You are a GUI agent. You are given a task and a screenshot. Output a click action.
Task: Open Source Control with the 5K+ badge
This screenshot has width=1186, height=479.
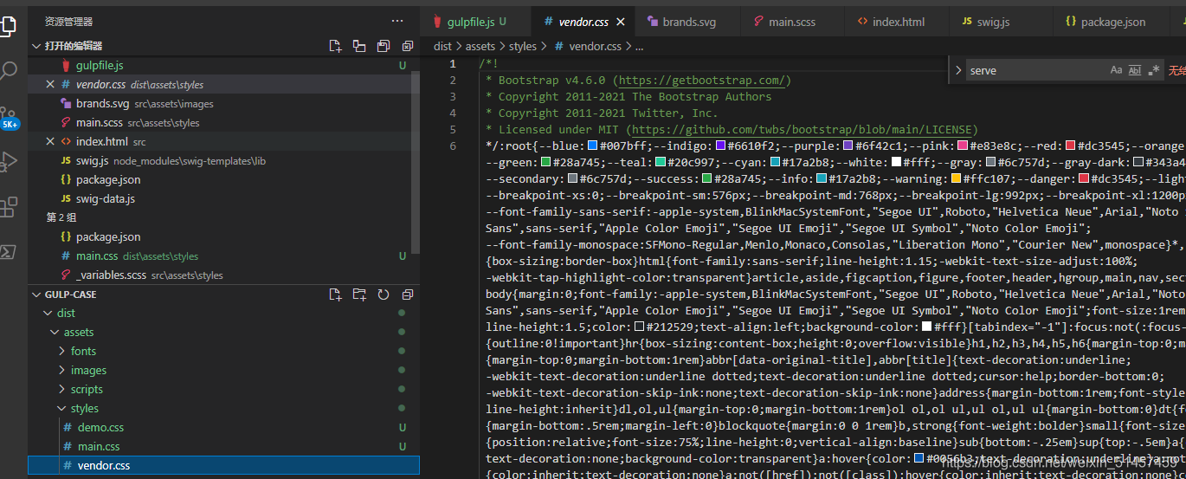(9, 118)
